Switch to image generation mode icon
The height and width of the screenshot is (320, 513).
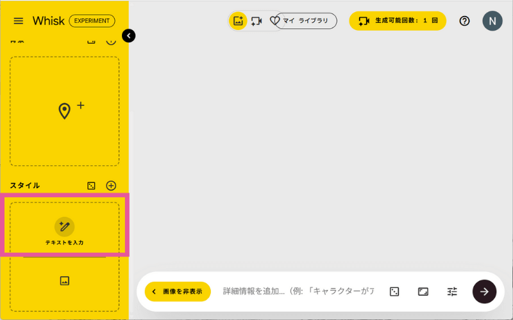coord(238,21)
